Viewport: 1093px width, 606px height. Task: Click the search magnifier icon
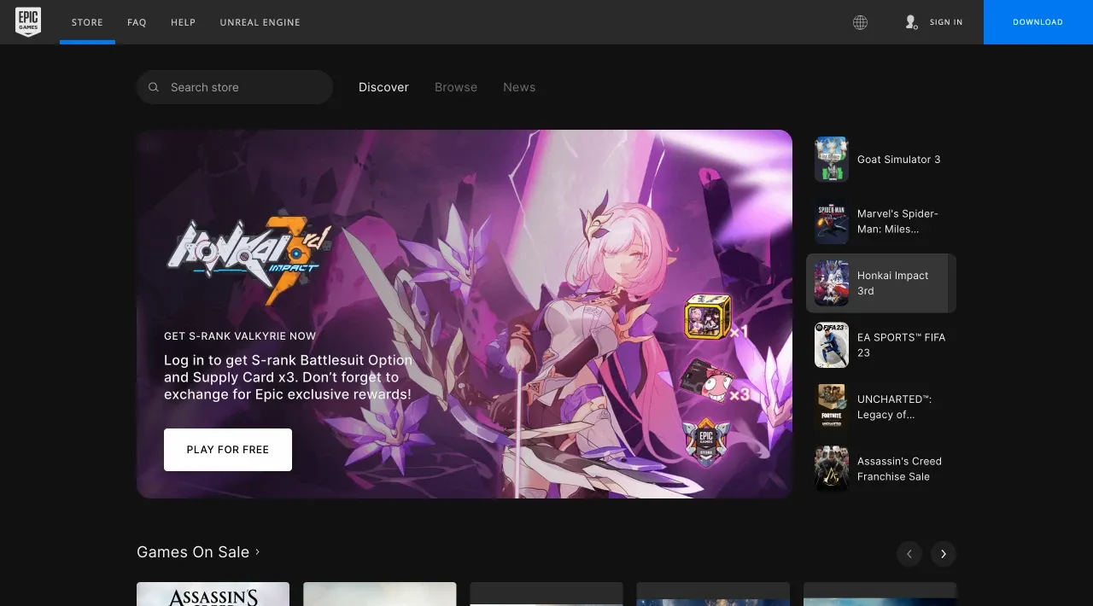(x=154, y=87)
